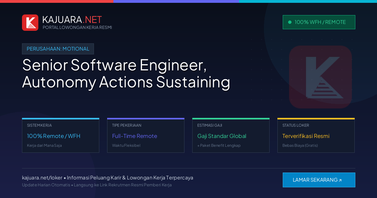Select the Sistem Kerja card label
This screenshot has height=198, width=377.
click(x=39, y=125)
